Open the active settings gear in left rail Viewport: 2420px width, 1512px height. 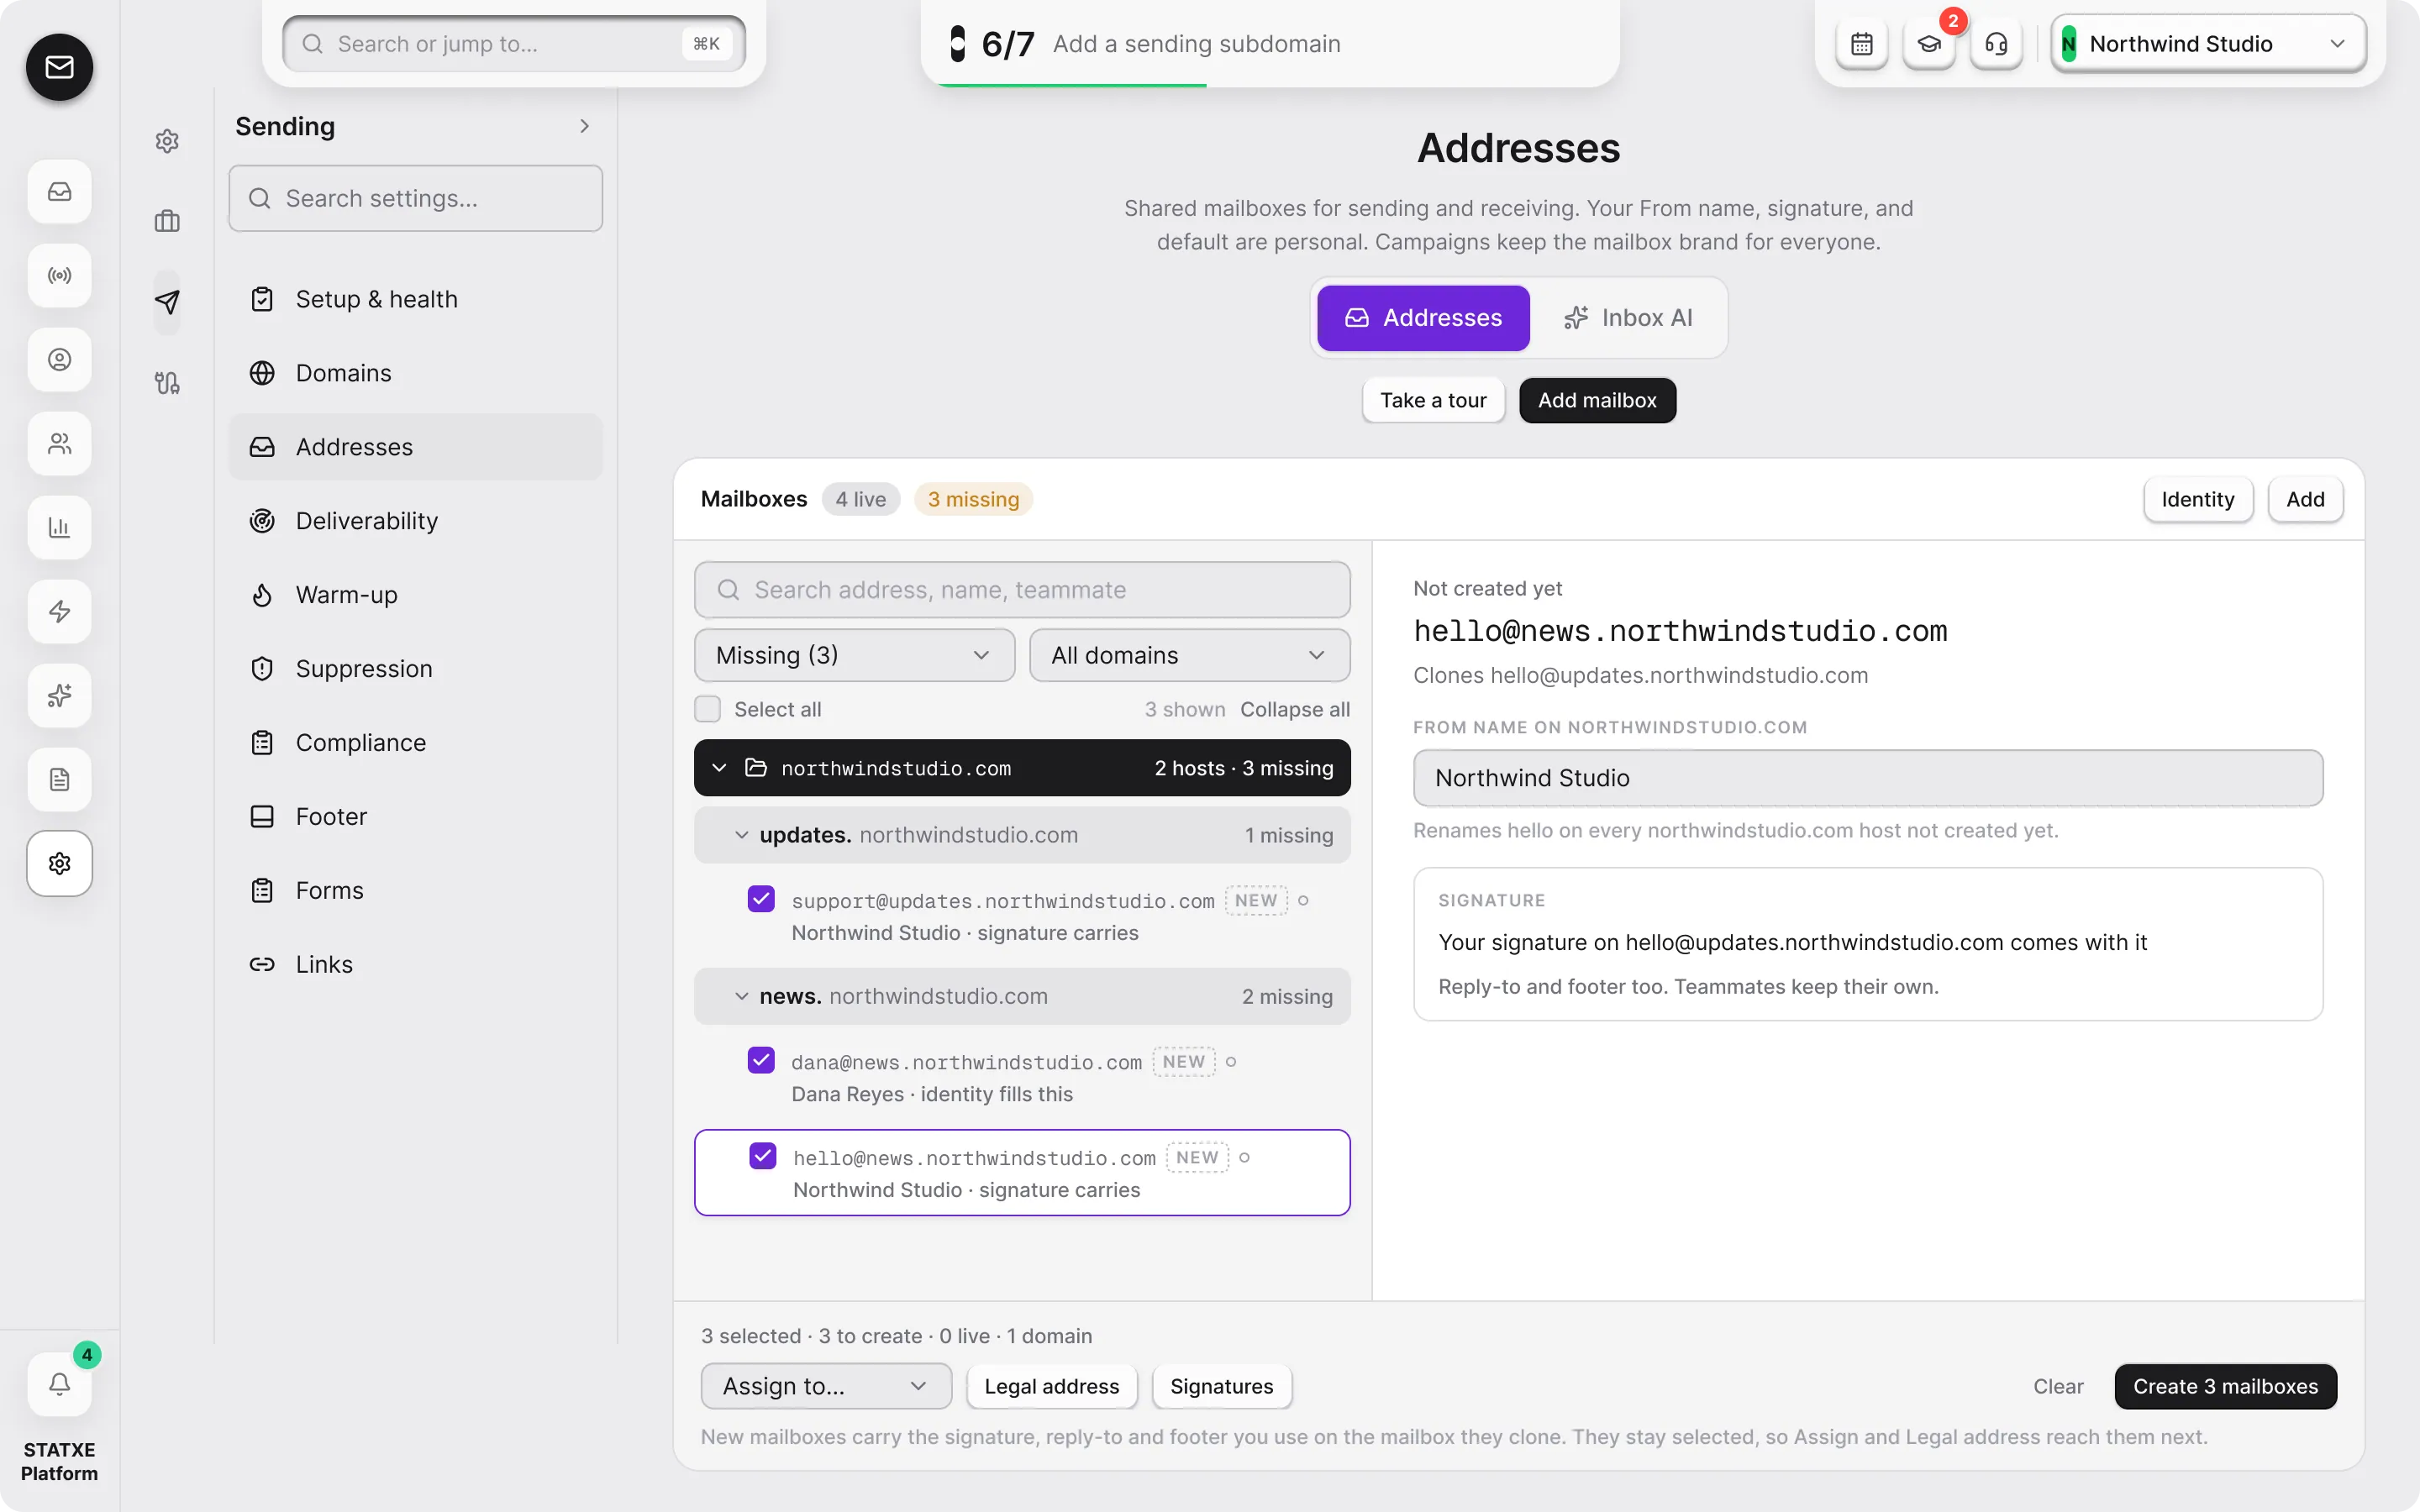tap(59, 863)
